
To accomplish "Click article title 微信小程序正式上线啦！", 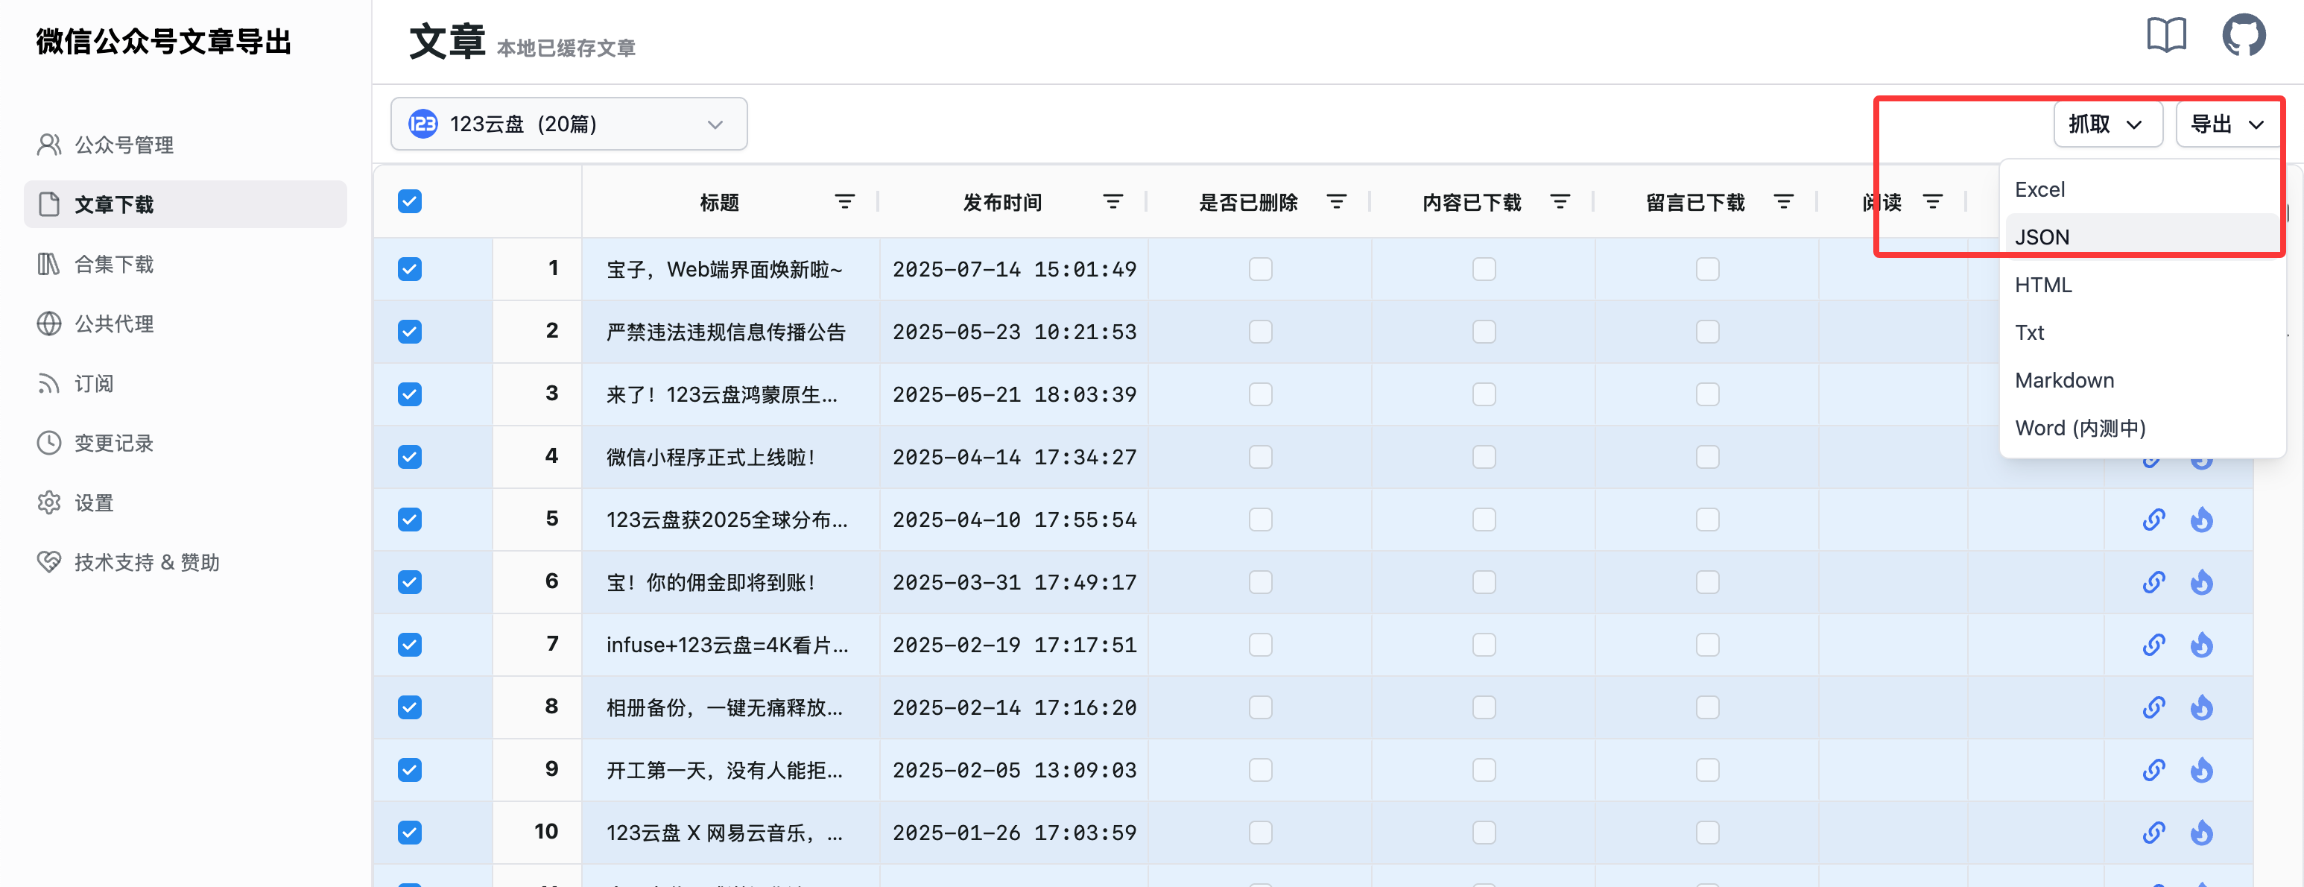I will [711, 458].
